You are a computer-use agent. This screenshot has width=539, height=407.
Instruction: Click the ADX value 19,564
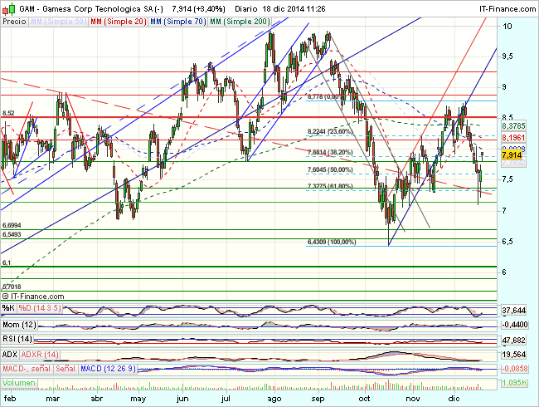514,355
